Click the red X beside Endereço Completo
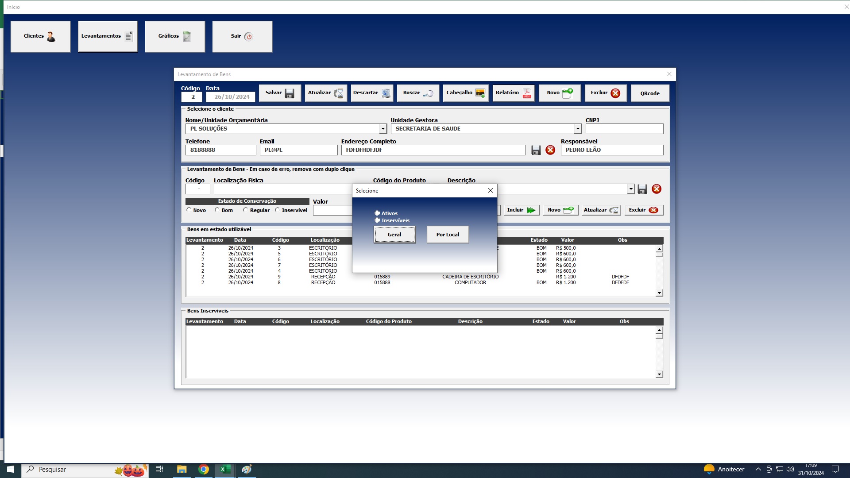The image size is (850, 478). [x=550, y=150]
